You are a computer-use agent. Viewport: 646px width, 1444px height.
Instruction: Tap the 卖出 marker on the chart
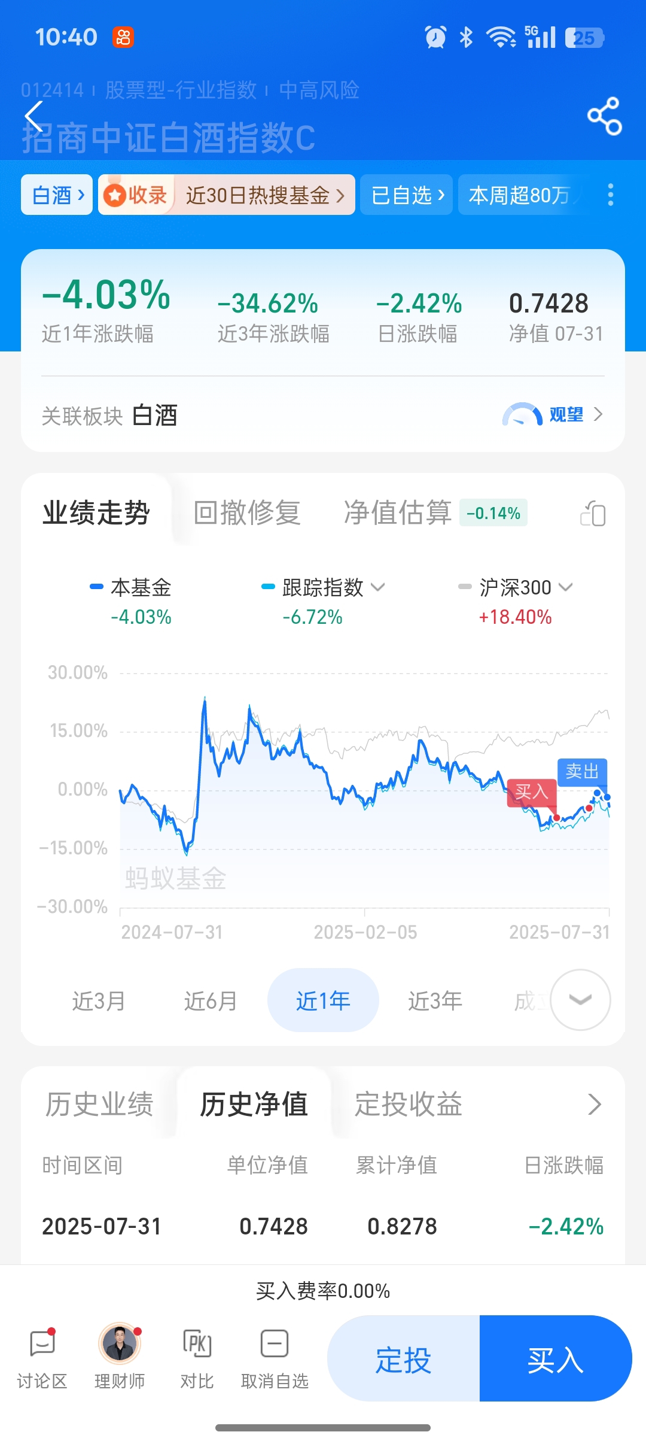(582, 772)
